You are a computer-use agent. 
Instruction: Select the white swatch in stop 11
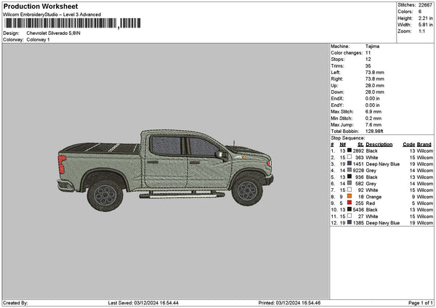(x=350, y=216)
